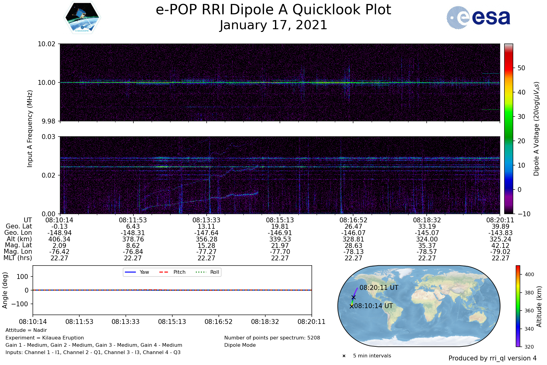Click the 'Experiment = Kilauea Eruption' text
The width and height of the screenshot is (547, 365).
pyautogui.click(x=45, y=338)
